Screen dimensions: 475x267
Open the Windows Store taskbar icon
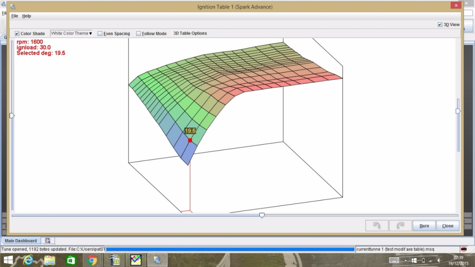click(71, 260)
